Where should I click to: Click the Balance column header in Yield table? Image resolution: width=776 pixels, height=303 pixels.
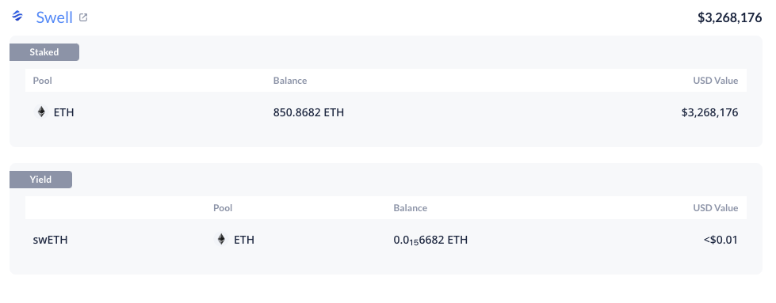(411, 208)
